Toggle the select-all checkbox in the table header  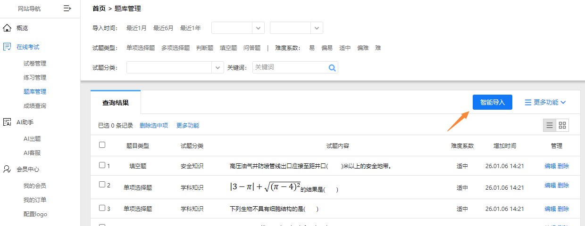(x=102, y=145)
